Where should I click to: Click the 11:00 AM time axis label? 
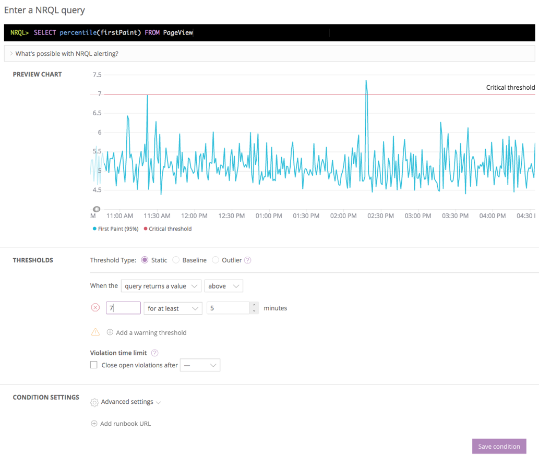(119, 216)
